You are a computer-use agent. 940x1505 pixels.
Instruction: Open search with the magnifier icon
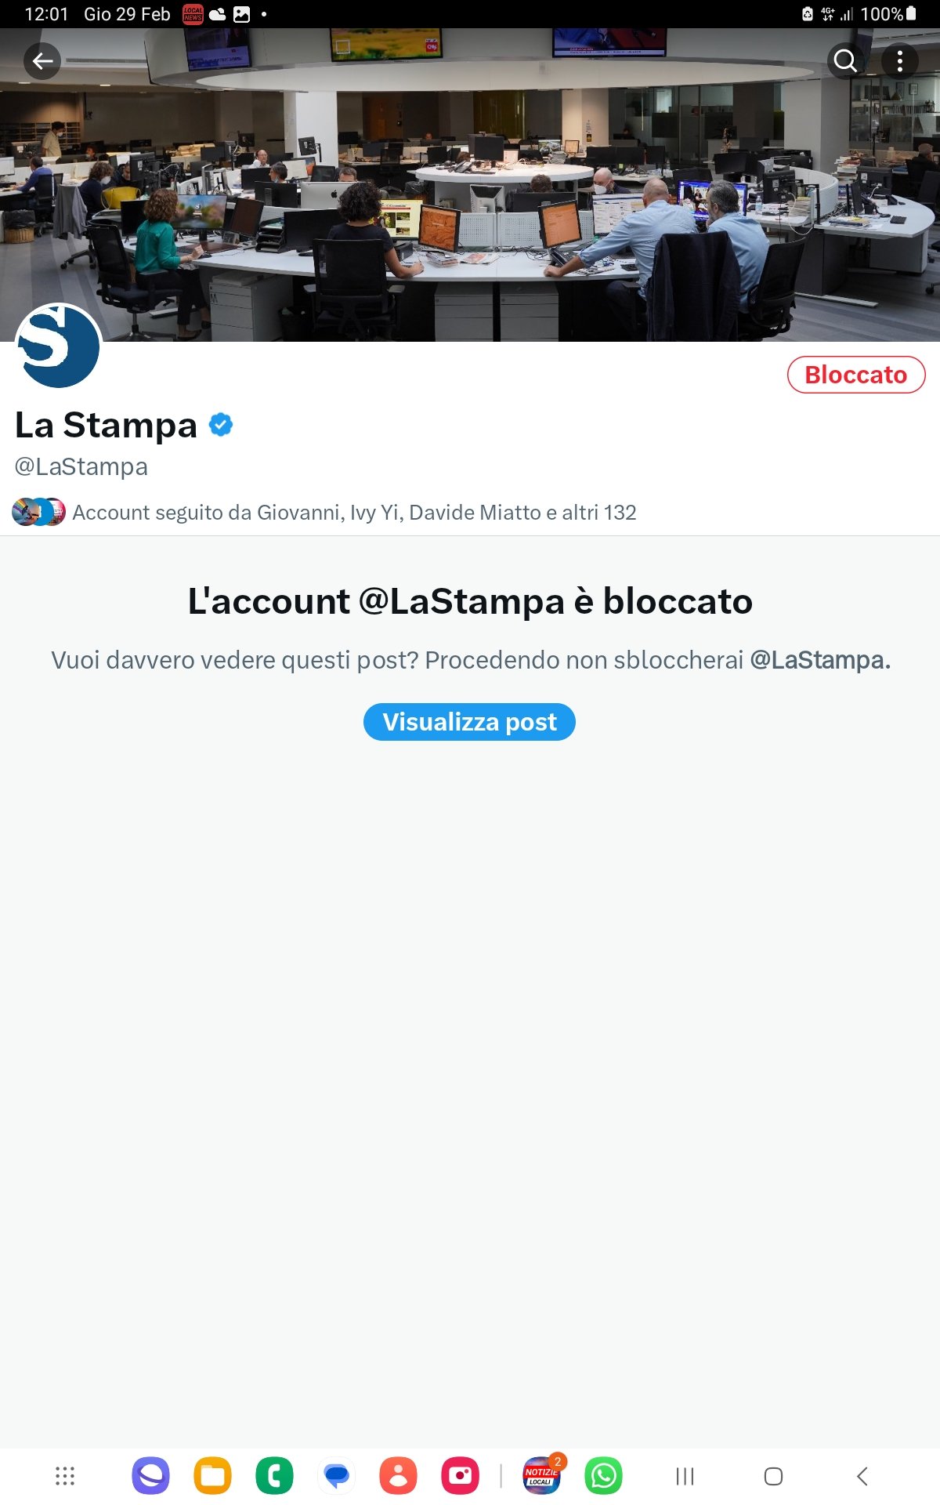pyautogui.click(x=845, y=61)
